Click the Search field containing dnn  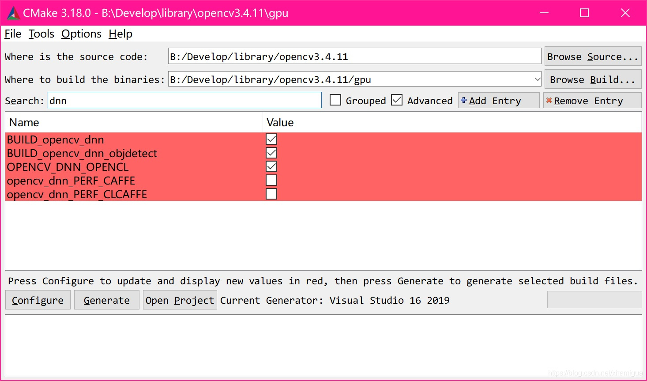coord(184,100)
